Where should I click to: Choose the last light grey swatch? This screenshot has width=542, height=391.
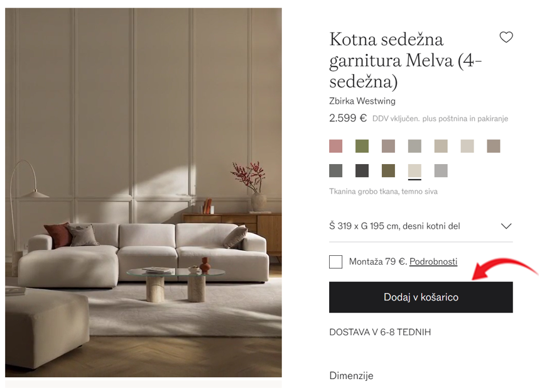tap(441, 170)
